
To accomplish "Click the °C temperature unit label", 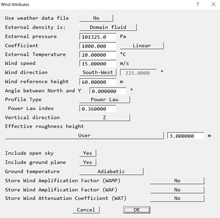I will [123, 55].
